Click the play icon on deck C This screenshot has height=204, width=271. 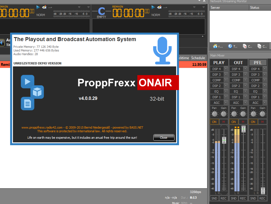pyautogui.click(x=153, y=7)
